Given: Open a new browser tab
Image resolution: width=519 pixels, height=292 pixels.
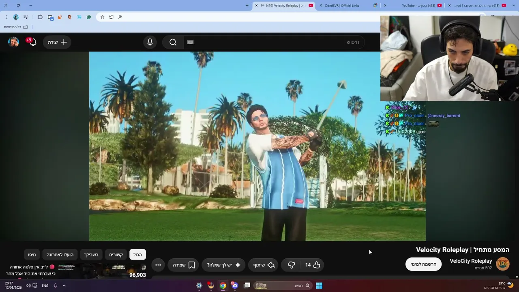Looking at the screenshot, I should click(x=247, y=6).
